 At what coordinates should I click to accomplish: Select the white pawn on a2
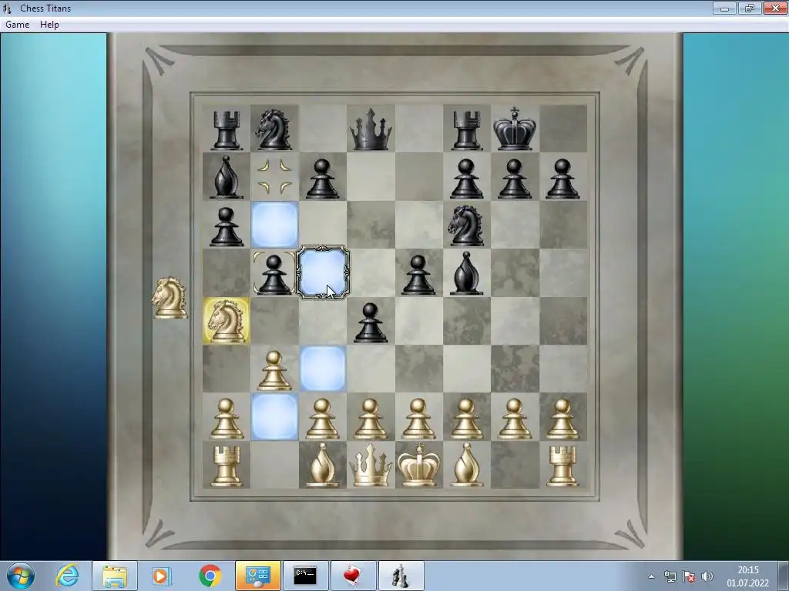[x=226, y=419]
